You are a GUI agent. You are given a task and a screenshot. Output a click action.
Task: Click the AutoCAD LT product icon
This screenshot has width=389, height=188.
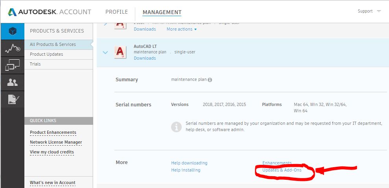(x=120, y=52)
